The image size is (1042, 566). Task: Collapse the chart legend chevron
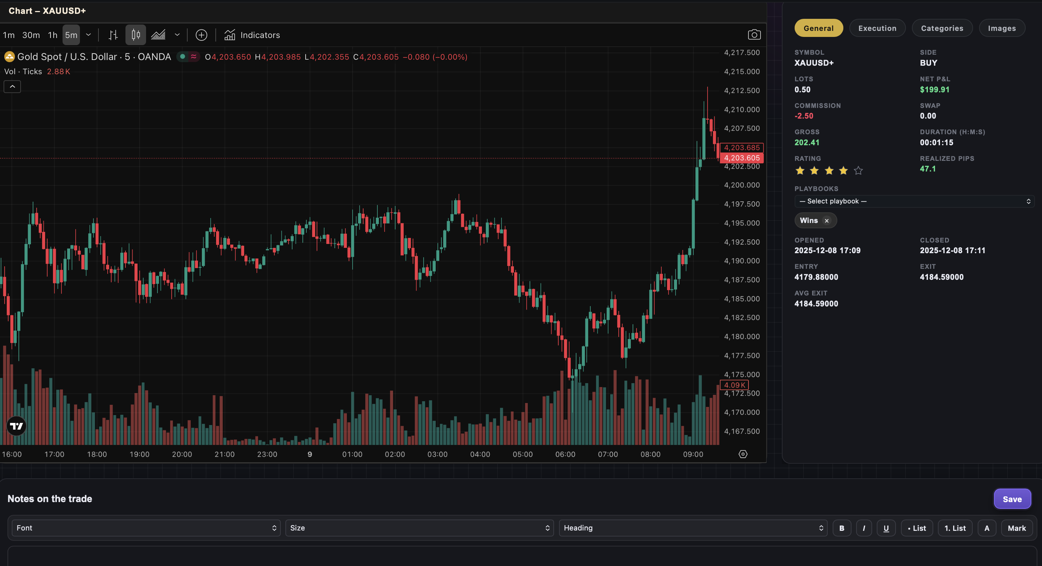click(x=12, y=87)
